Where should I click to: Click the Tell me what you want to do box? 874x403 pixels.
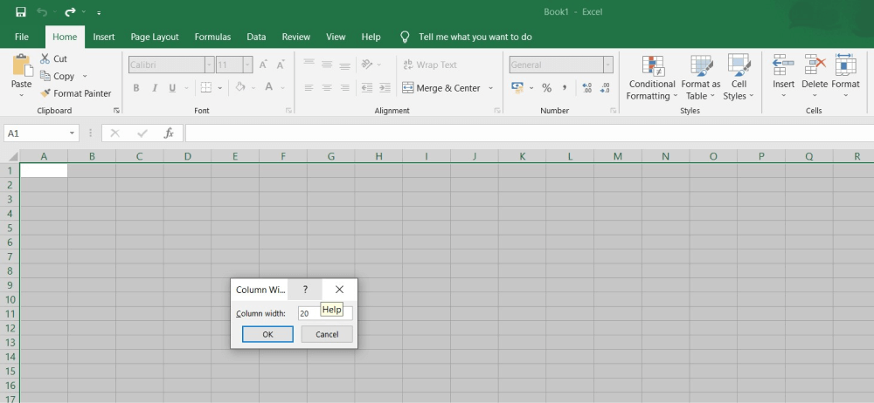pyautogui.click(x=475, y=37)
